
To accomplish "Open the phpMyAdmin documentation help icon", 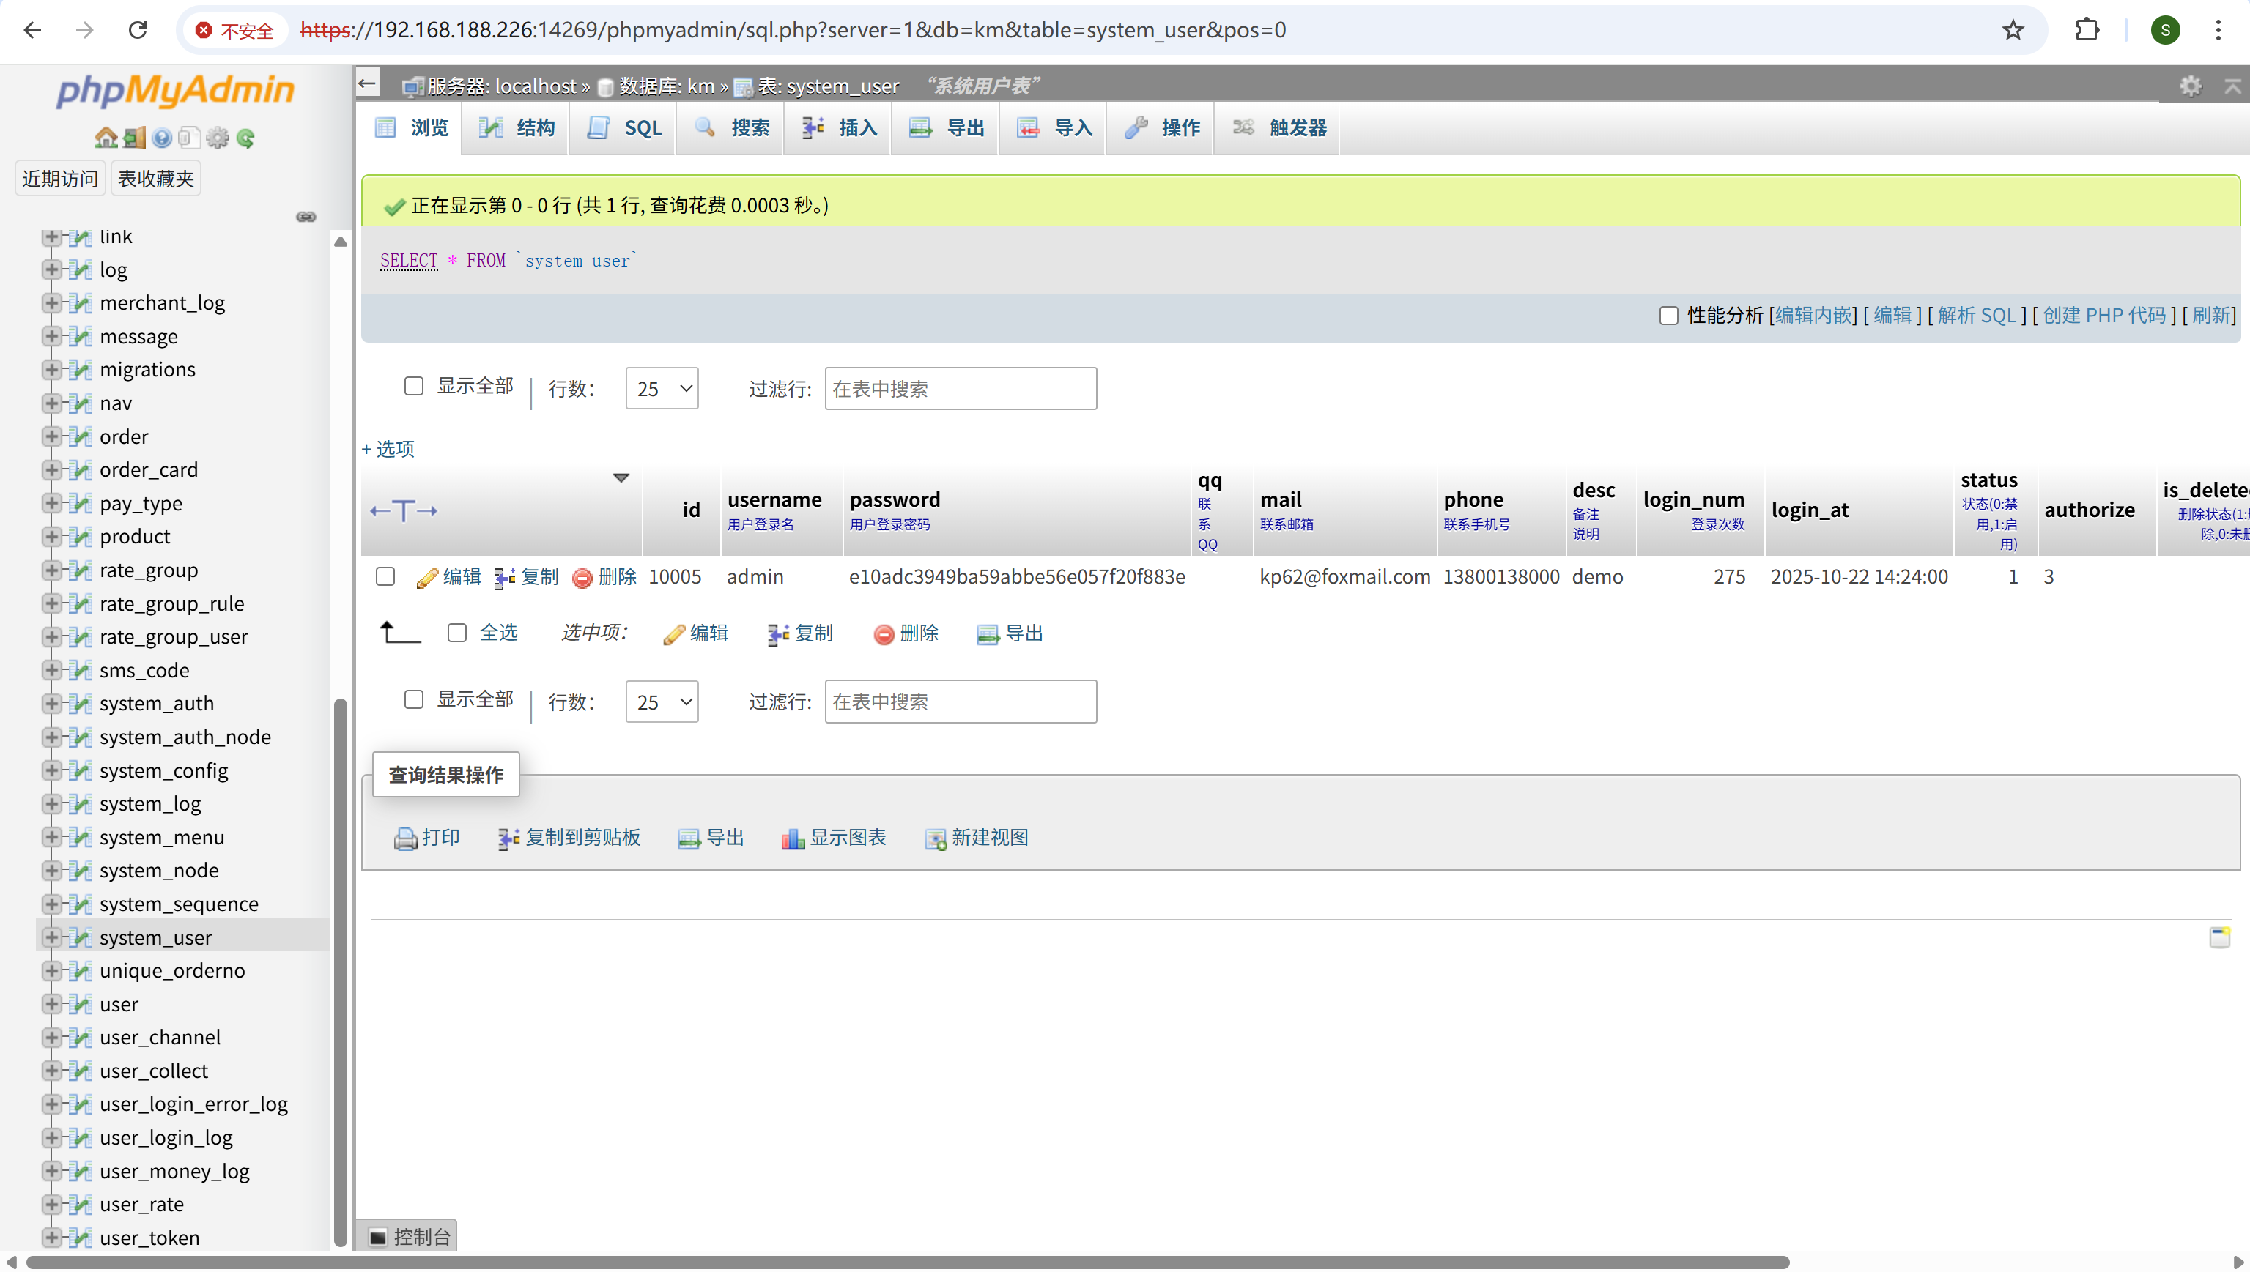I will (162, 138).
